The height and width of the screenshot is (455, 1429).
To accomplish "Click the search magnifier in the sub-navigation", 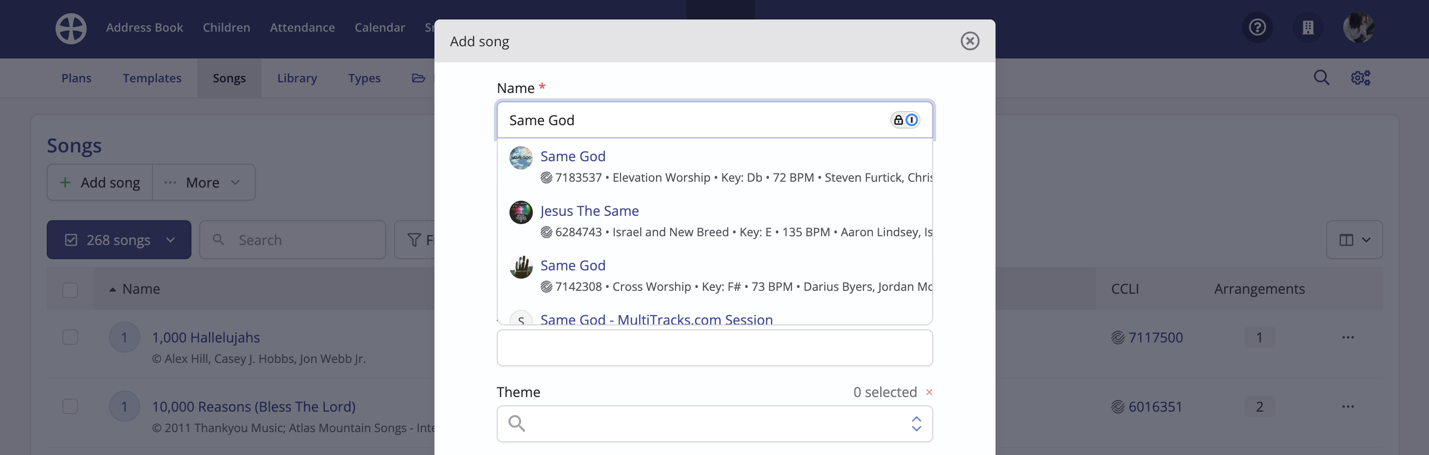I will pyautogui.click(x=1321, y=77).
